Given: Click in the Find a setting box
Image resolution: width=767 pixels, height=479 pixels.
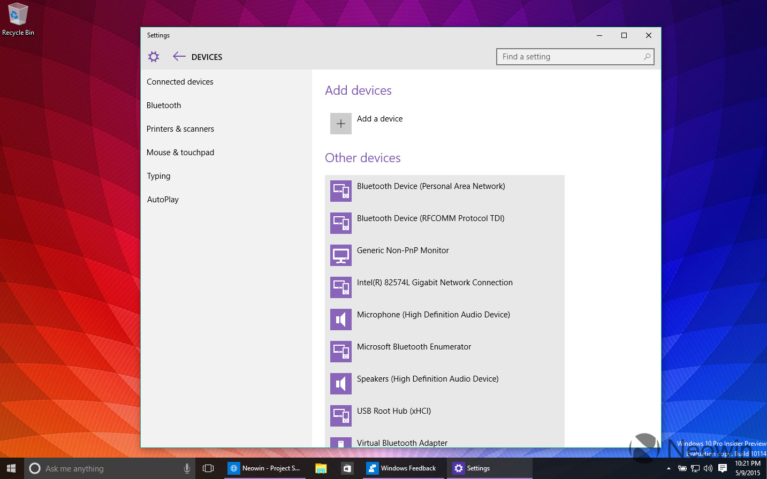Looking at the screenshot, I should coord(575,57).
